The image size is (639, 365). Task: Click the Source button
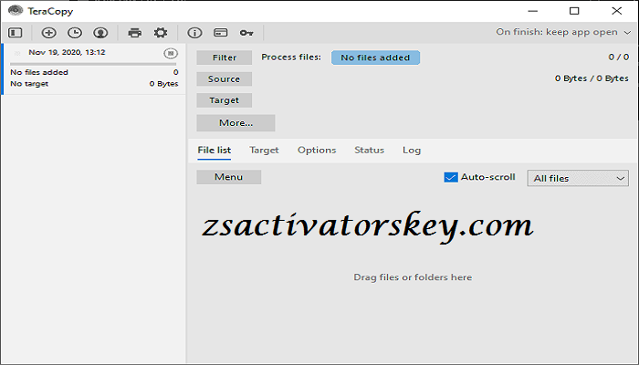tap(225, 79)
